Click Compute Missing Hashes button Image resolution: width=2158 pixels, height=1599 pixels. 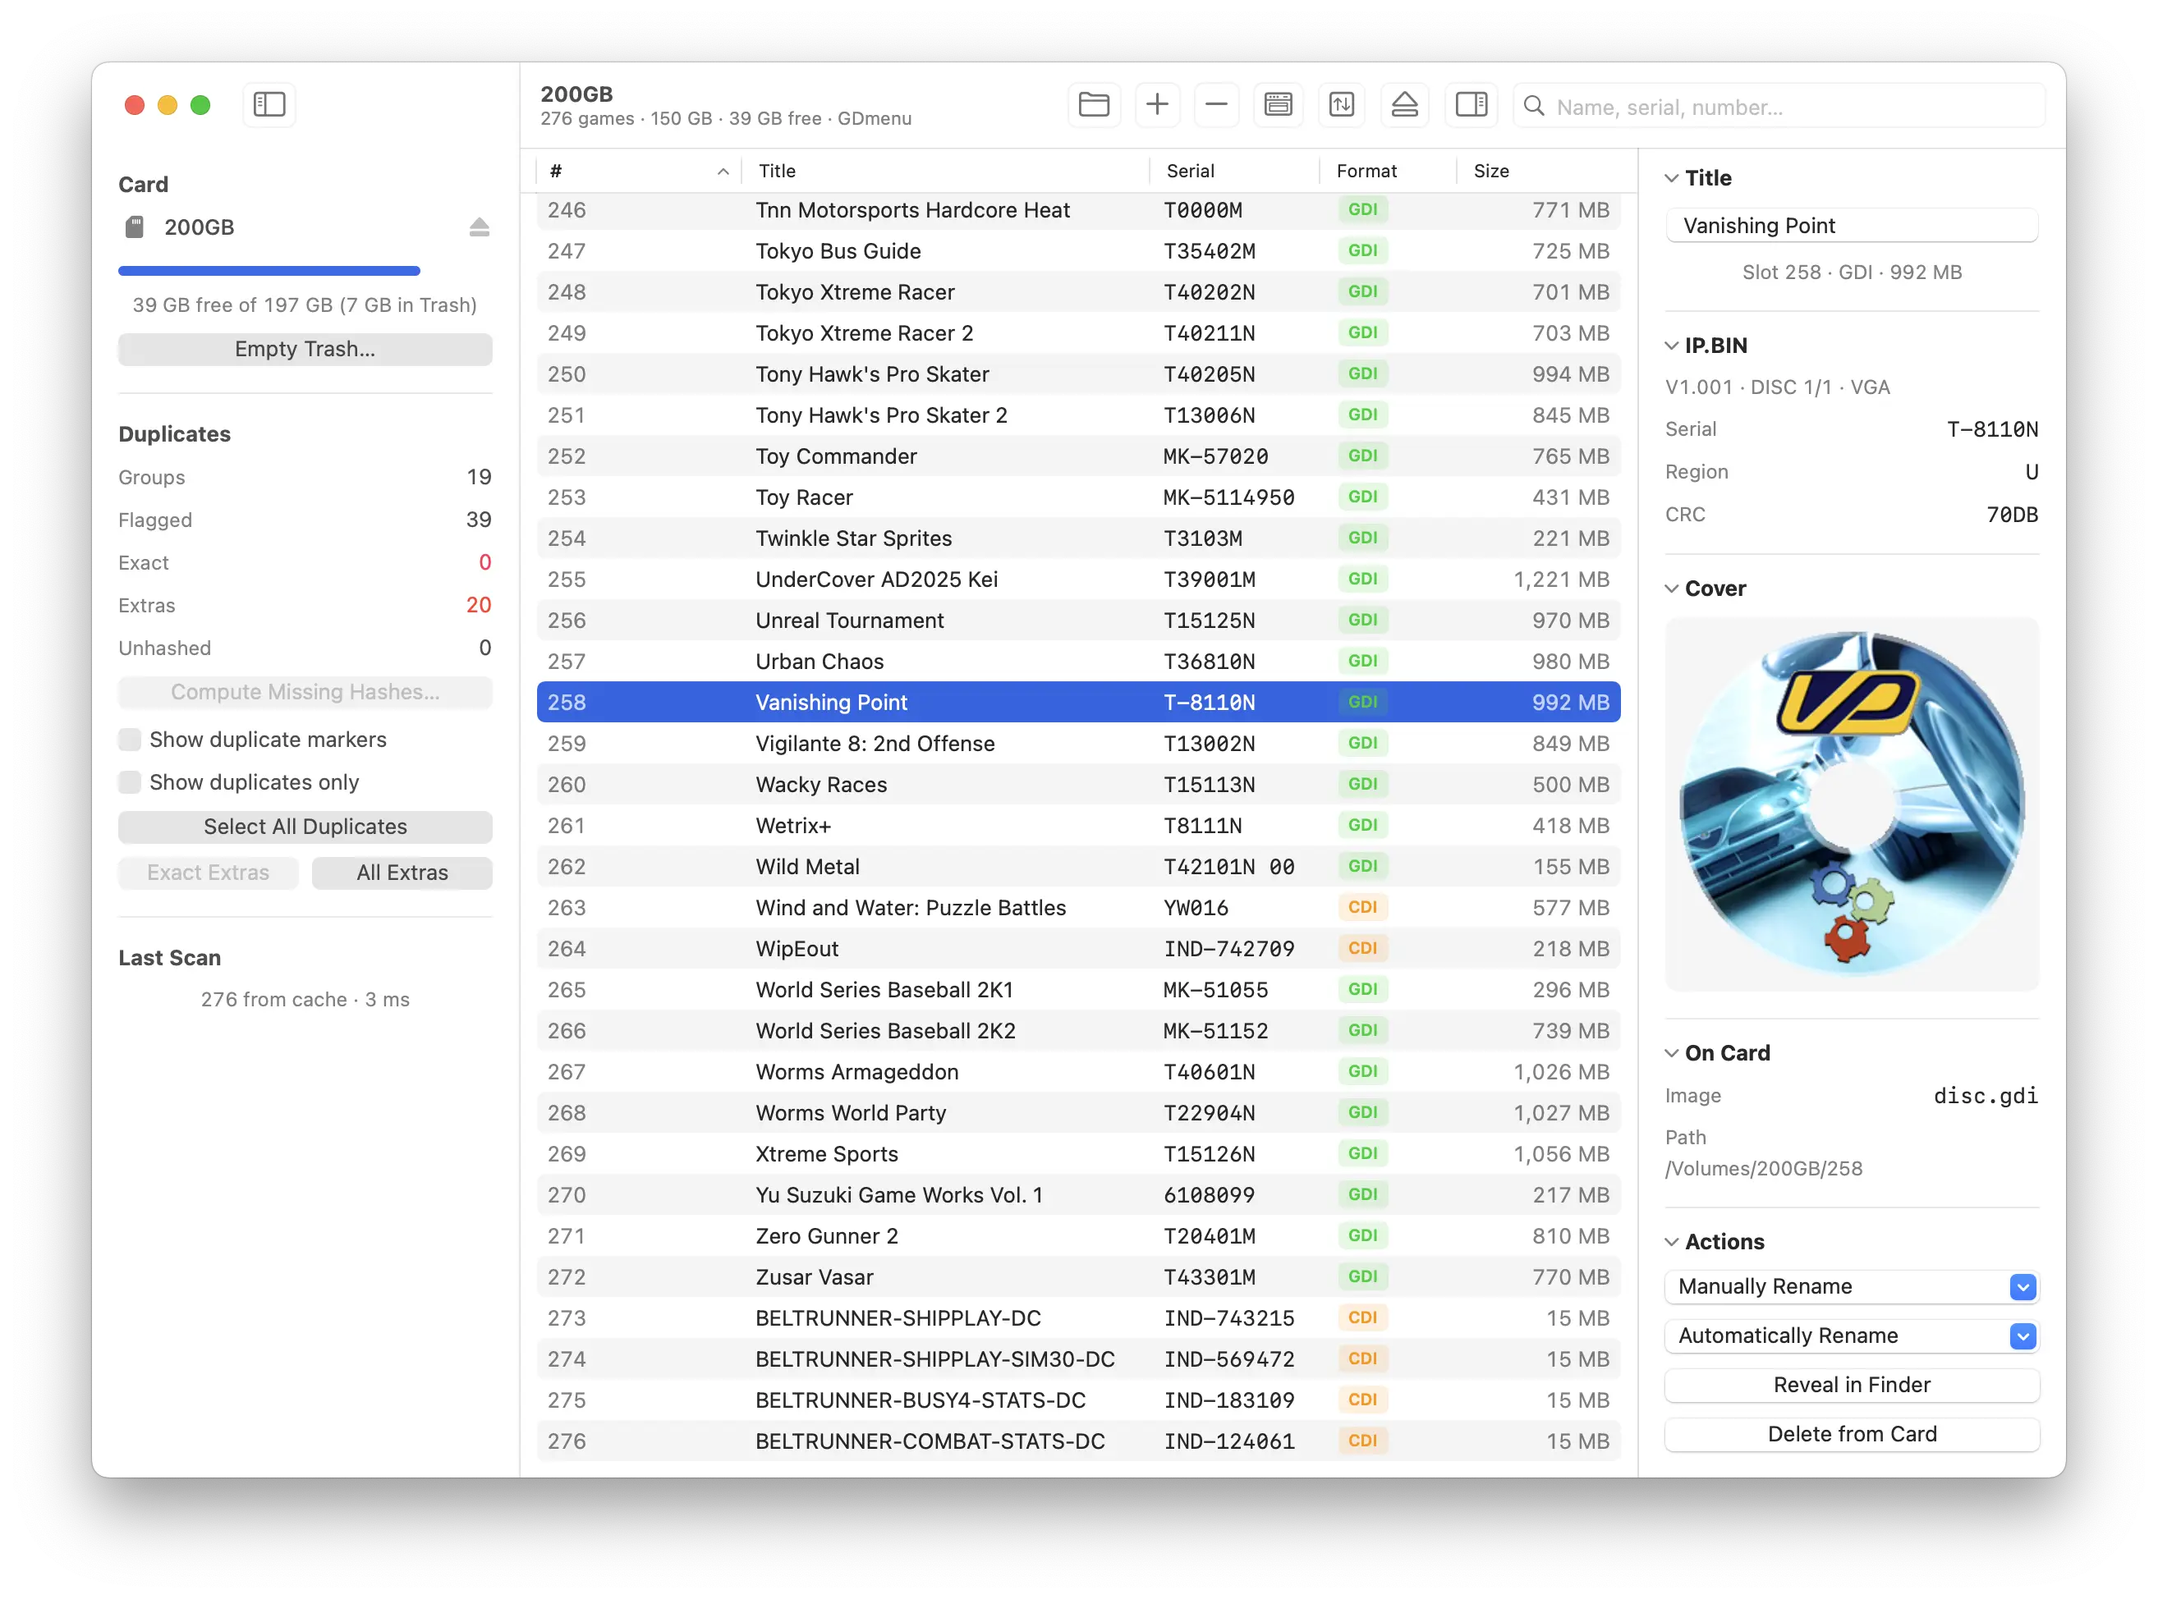point(305,693)
